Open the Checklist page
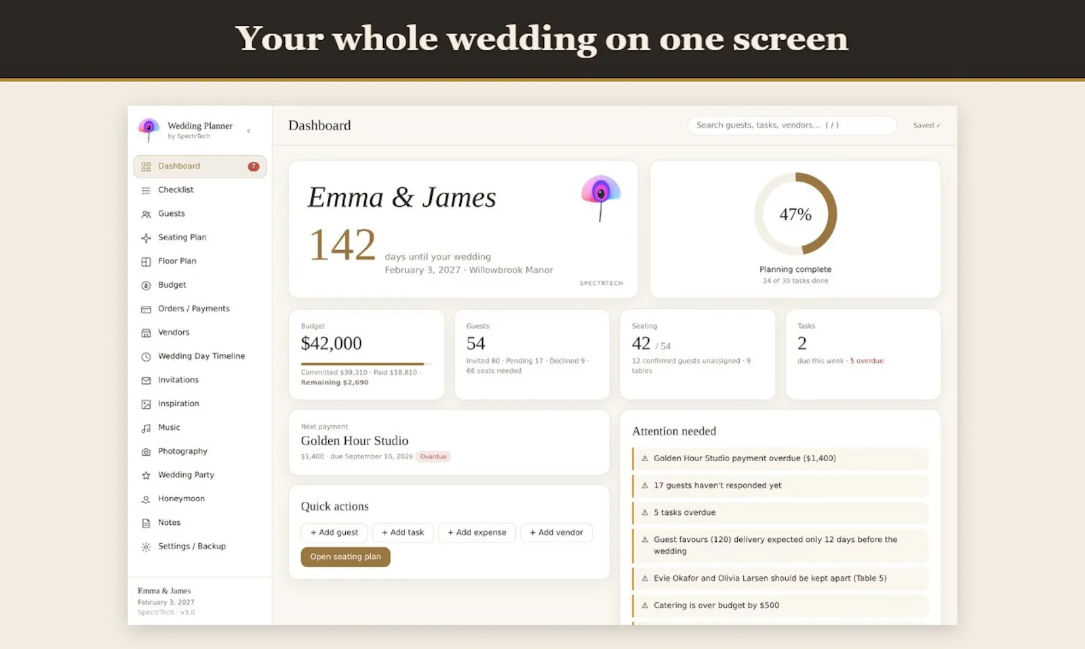Screen dimensions: 1085x649 [x=200, y=190]
